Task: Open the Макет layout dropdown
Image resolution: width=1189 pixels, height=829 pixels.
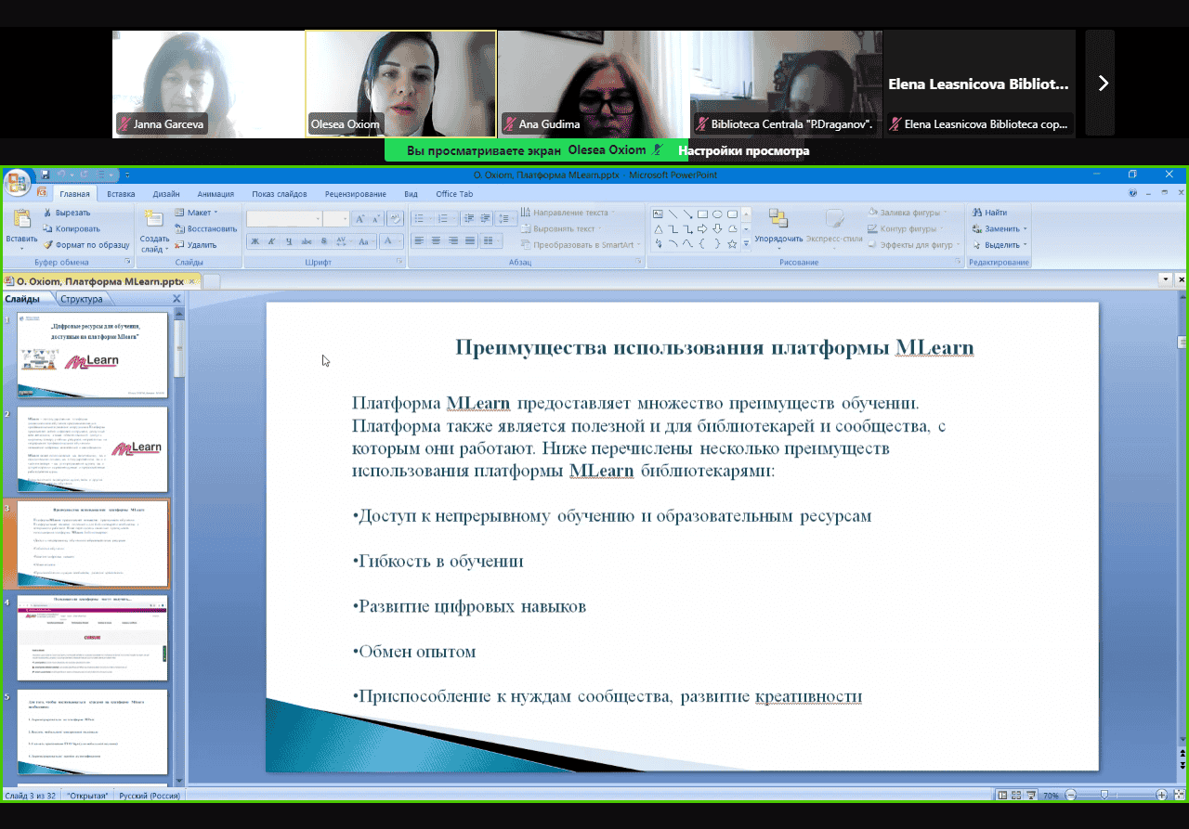Action: [197, 213]
